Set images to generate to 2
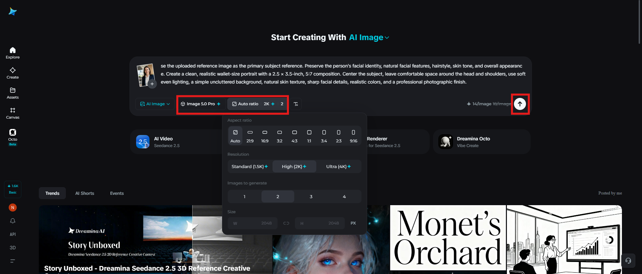 278,196
